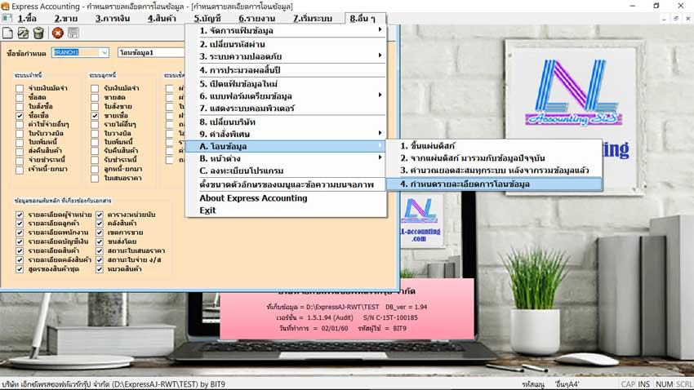This screenshot has width=694, height=390.
Task: Select submenu item 1. ขึ้นแผ่นดิสก์
Action: click(x=494, y=145)
